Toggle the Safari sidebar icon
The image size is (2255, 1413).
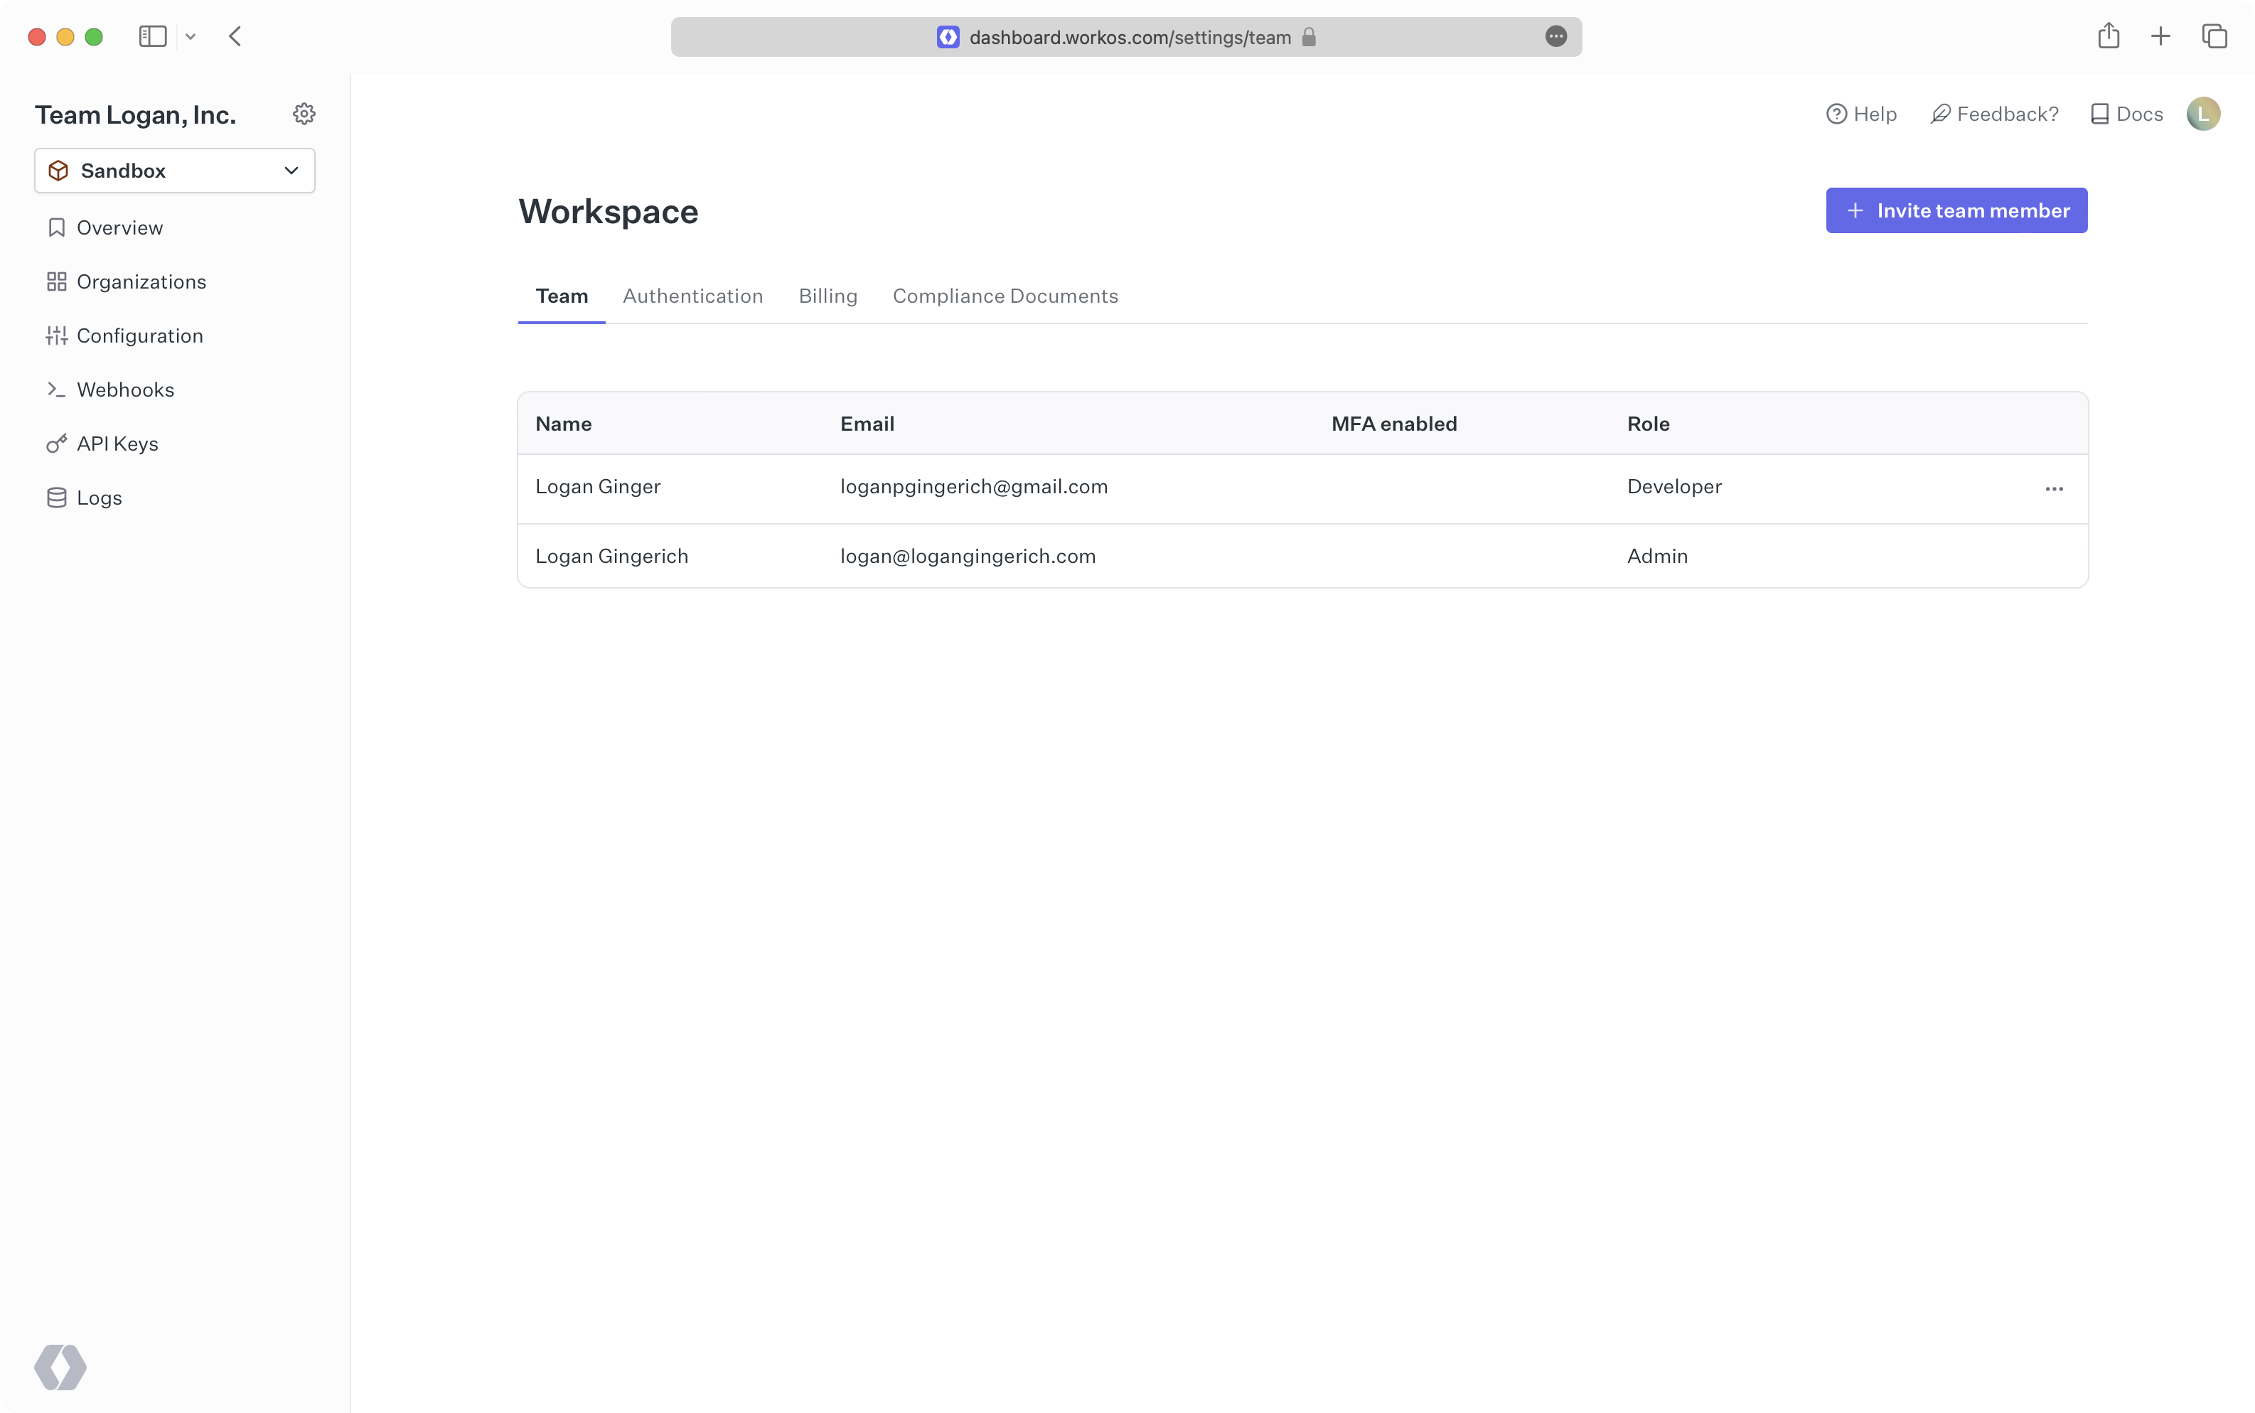152,36
